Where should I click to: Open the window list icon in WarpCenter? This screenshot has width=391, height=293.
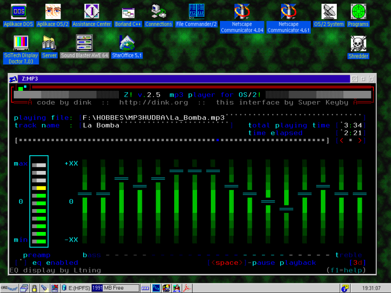coord(24,288)
